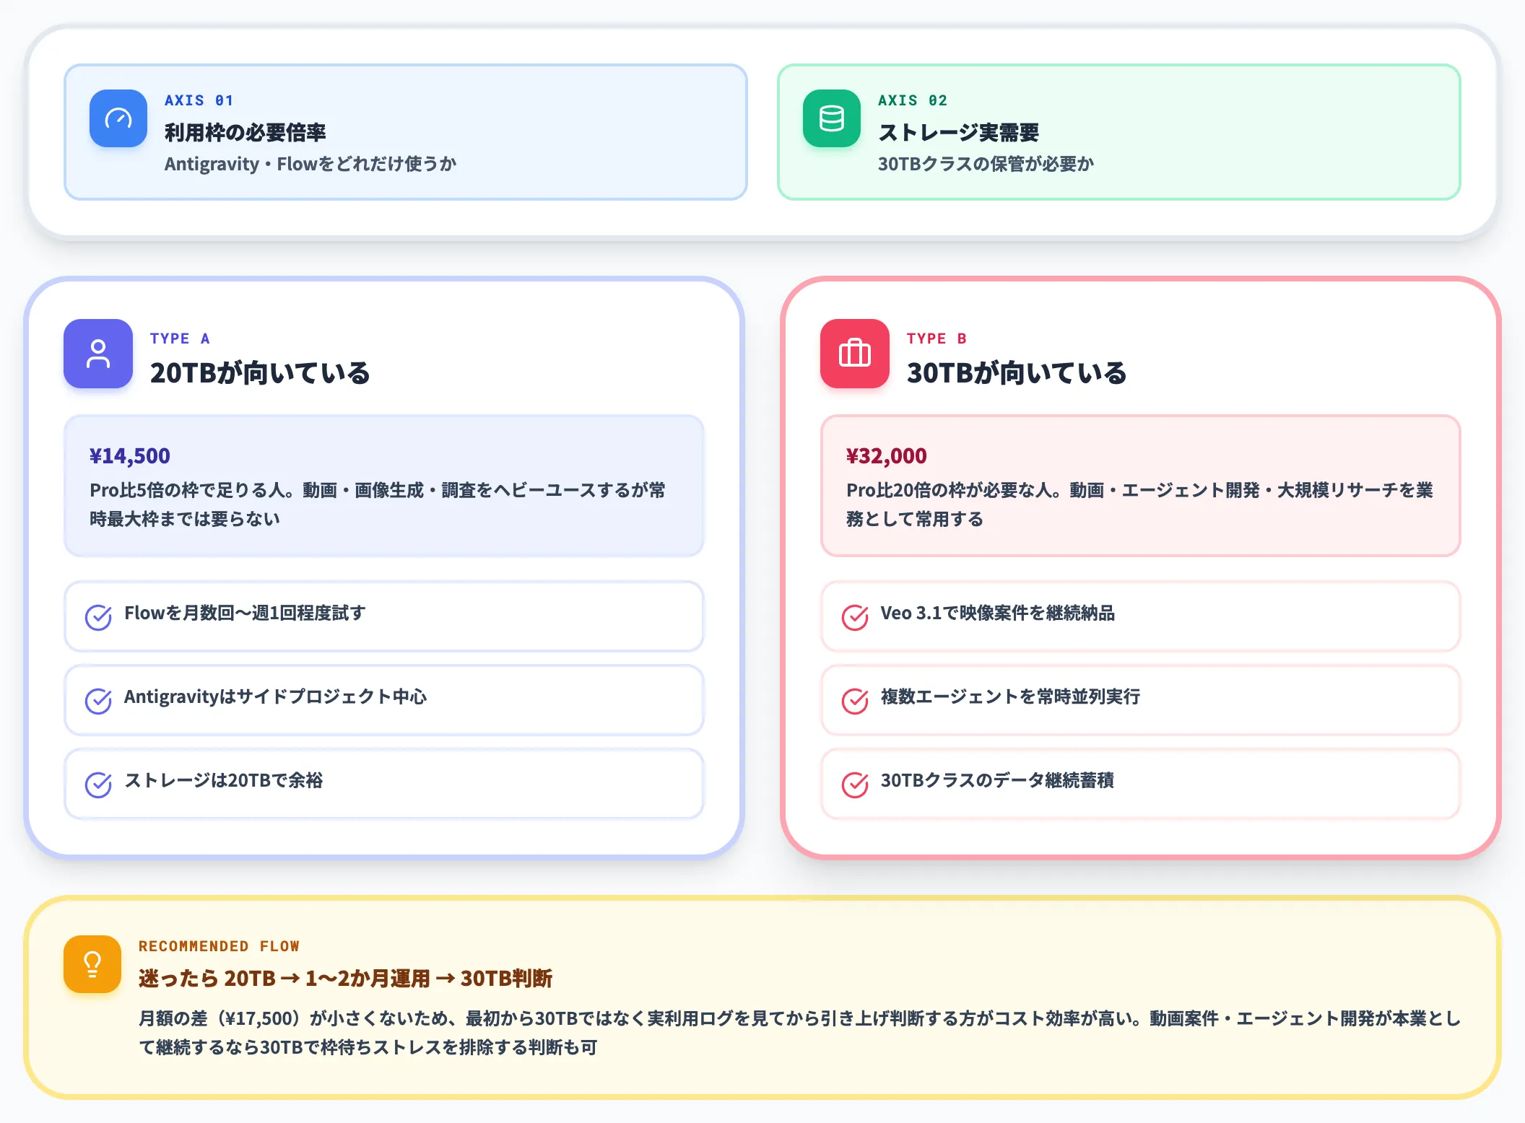Click the subtitle Antigravity・Flowをどれだけ使うか

[310, 164]
